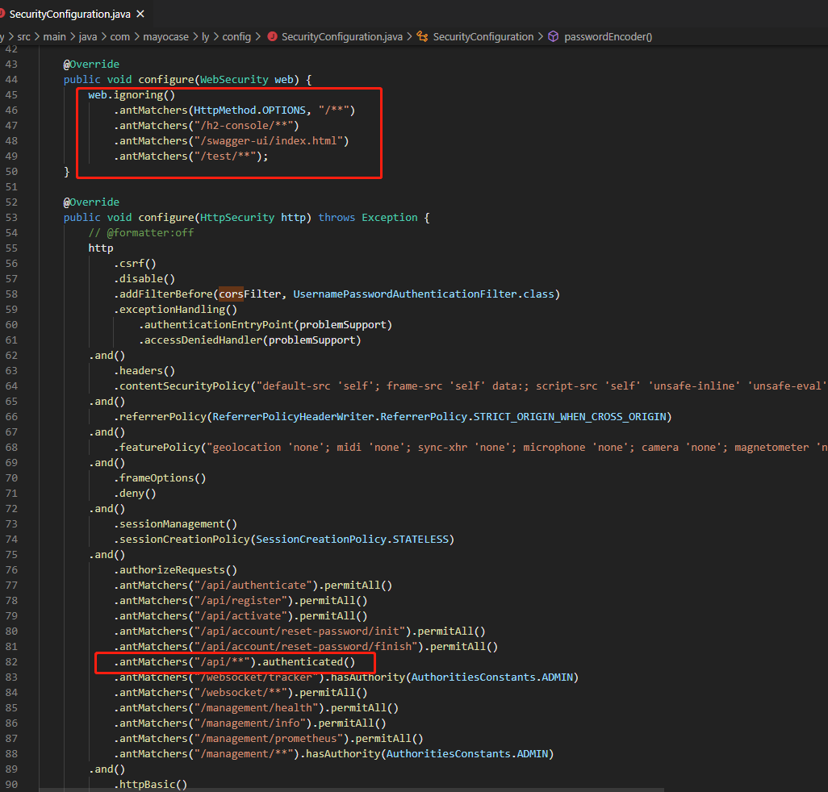Close the SecurityConfiguration.java tab
This screenshot has height=792, width=828.
click(140, 15)
